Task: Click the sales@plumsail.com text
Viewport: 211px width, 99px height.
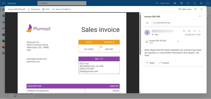Action: [x=37, y=59]
